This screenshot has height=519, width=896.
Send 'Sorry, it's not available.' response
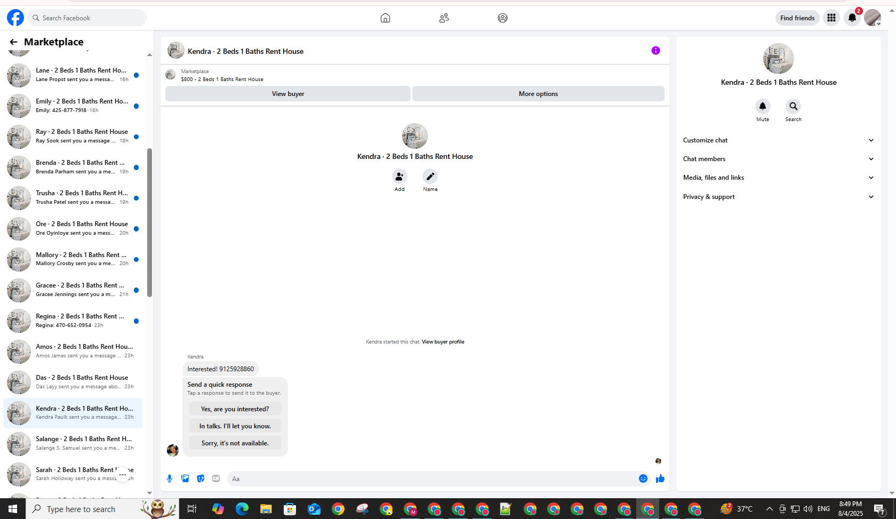point(235,443)
